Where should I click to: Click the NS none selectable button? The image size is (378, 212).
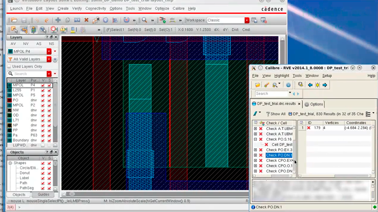click(51, 44)
